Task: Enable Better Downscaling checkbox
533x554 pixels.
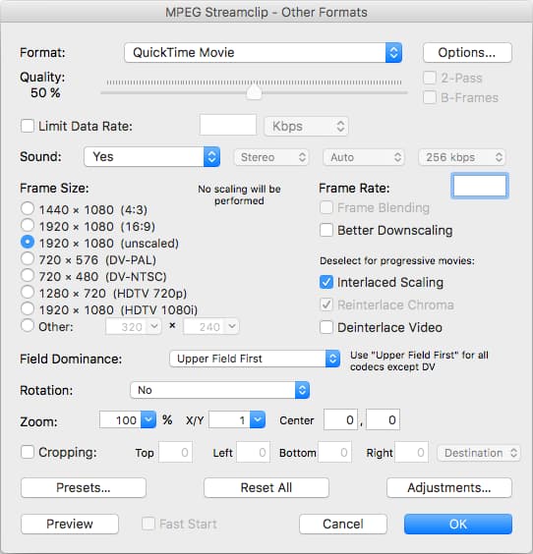Action: point(326,230)
